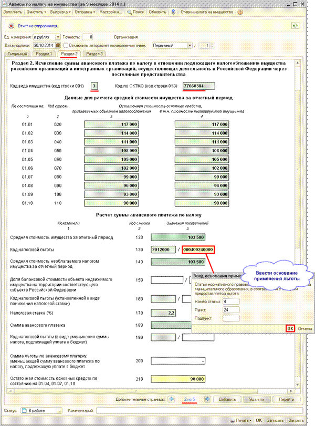Click the bottom OK button of the report window
This screenshot has height=426, width=315.
pyautogui.click(x=259, y=420)
